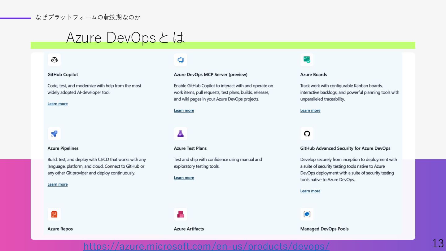The image size is (446, 251).
Task: Open Learn more under GitHub Advanced Security
Action: 310,191
